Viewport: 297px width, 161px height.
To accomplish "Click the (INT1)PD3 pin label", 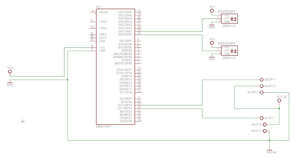I will click(126, 112).
